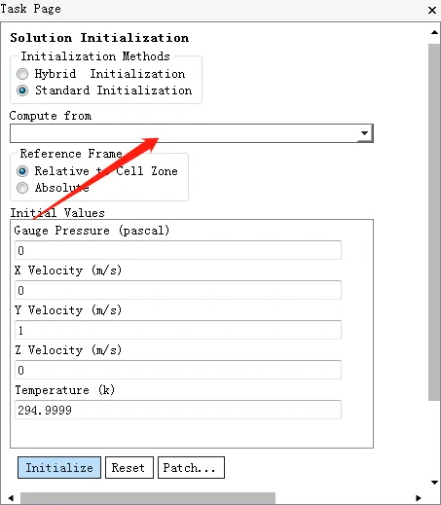Click the vertical scrollbar down arrow
Screen dimensions: 441x505
click(x=434, y=483)
